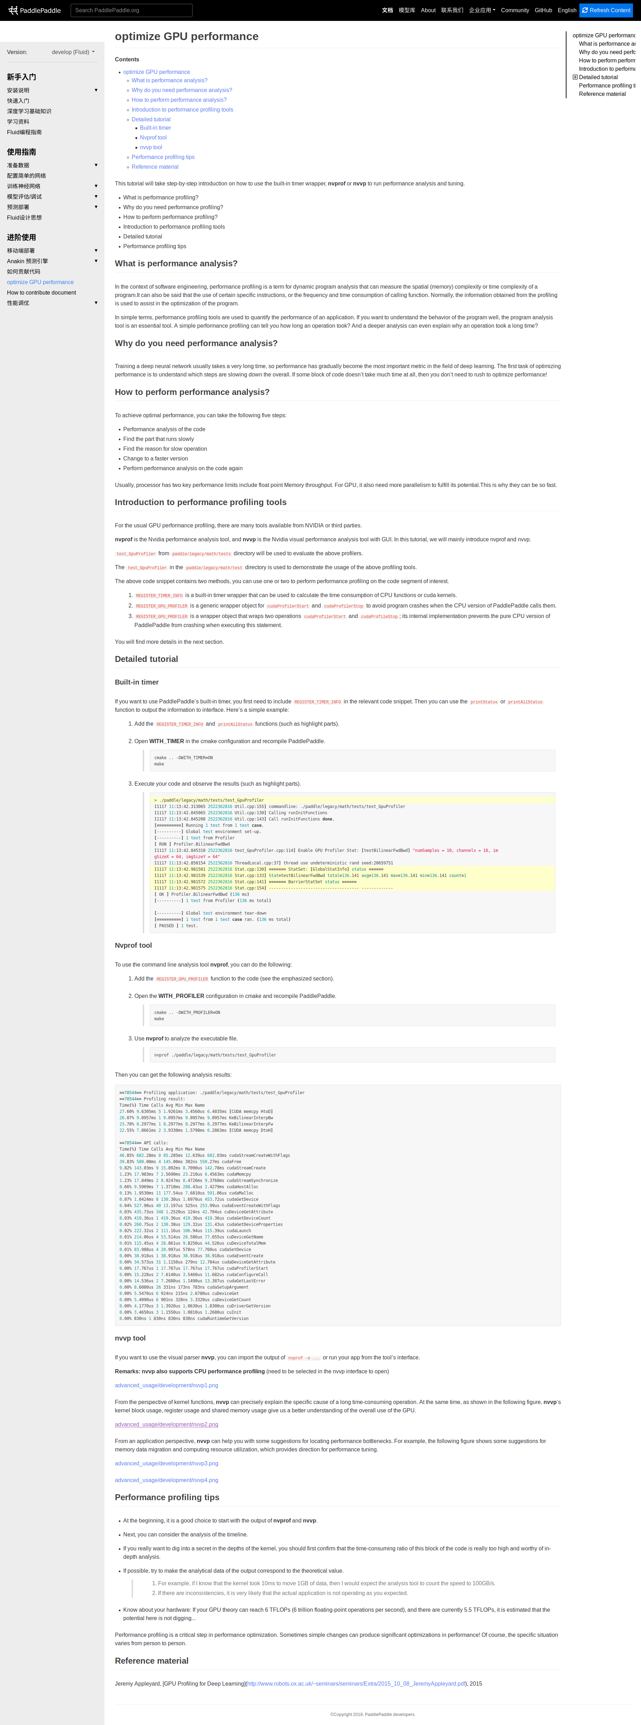Click optimize GPU performance link under Contents
This screenshot has height=1725, width=641.
point(157,72)
